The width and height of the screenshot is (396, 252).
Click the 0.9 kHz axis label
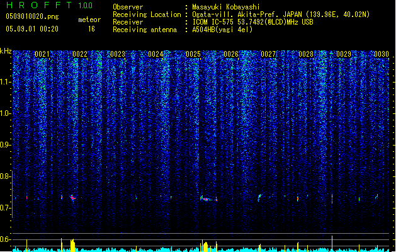(6, 145)
